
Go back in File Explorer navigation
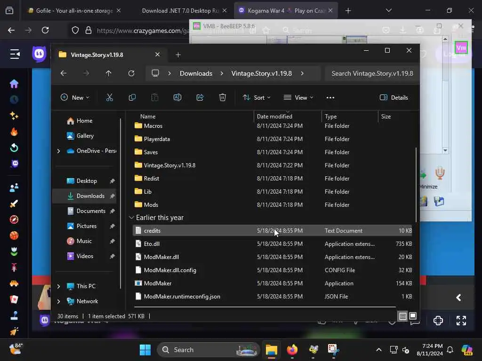pos(64,73)
